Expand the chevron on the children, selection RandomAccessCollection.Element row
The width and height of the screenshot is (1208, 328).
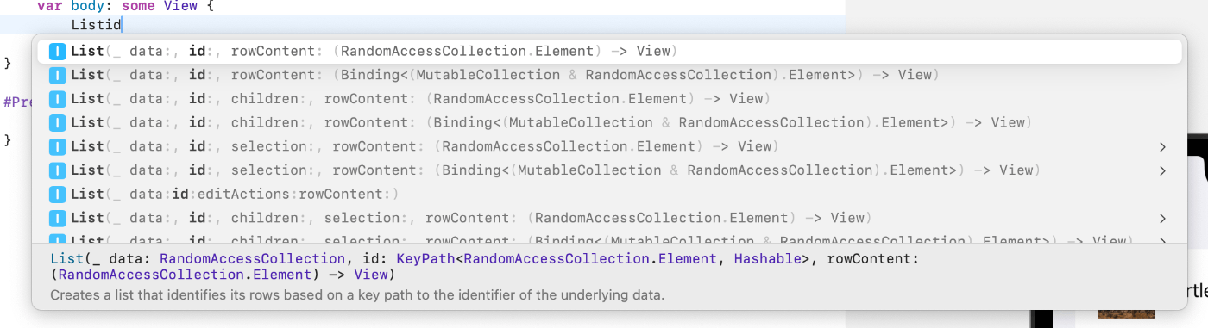[x=1163, y=218]
